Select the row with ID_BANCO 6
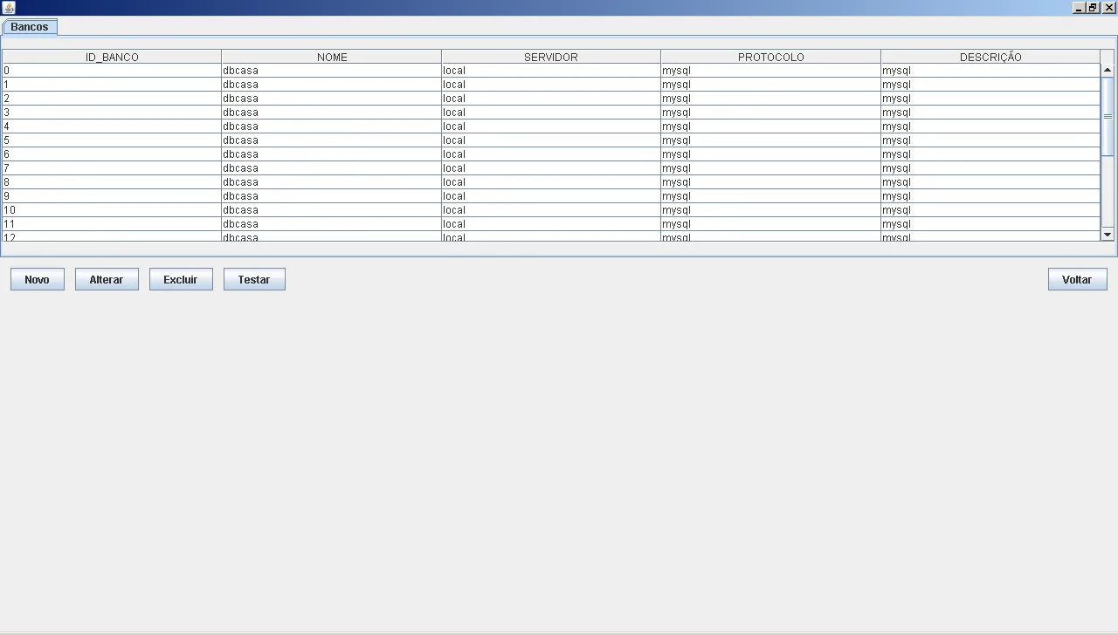1118x635 pixels. (551, 154)
